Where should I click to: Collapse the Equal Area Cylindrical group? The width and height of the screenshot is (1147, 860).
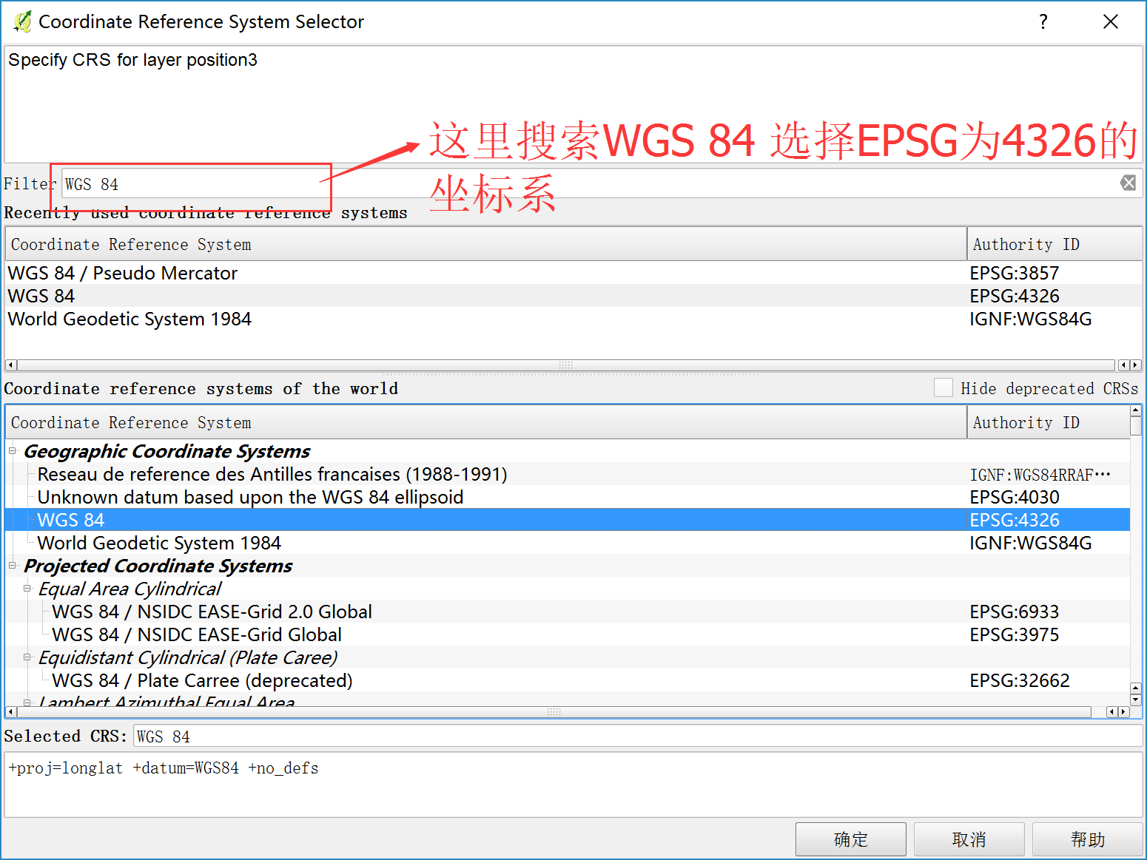27,589
